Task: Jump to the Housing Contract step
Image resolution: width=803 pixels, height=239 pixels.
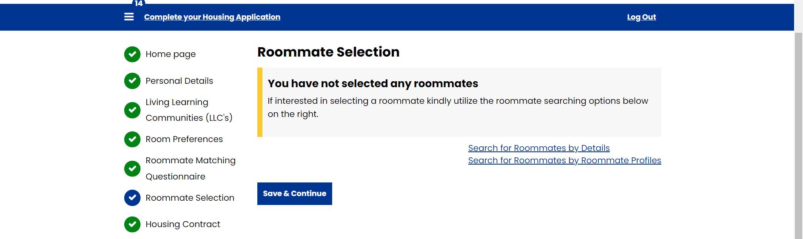Action: 183,224
